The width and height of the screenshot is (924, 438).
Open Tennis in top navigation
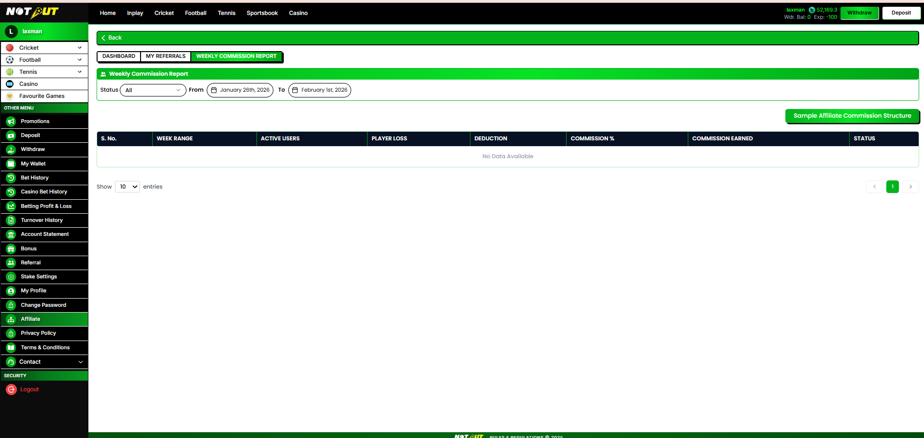[227, 13]
